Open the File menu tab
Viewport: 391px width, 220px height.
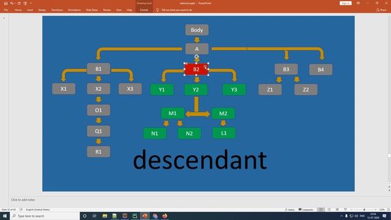pos(5,10)
